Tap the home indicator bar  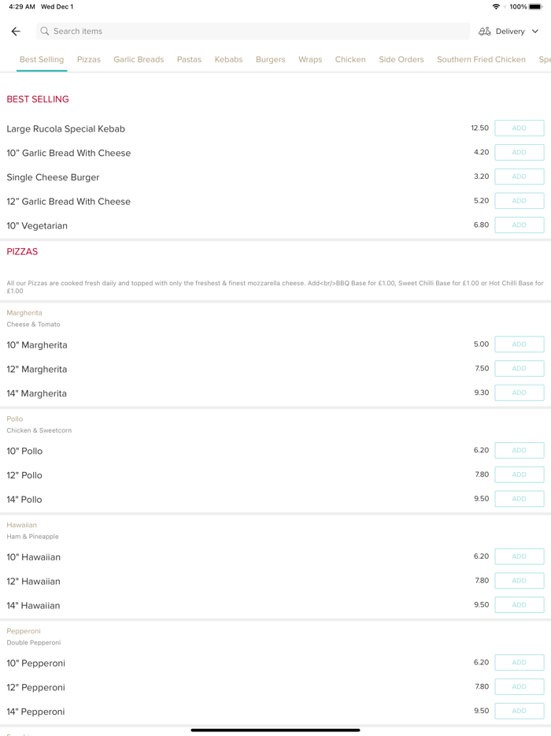point(275,730)
